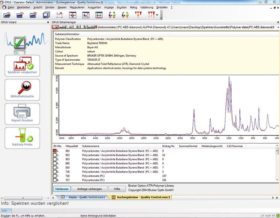Screen dimensions: 280x218
Task: Click the single peak picking icon
Action: pos(138,15)
